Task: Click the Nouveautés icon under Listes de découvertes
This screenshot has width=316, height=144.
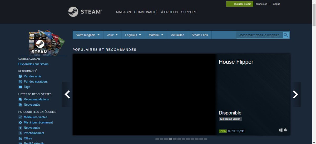Action: 20,105
